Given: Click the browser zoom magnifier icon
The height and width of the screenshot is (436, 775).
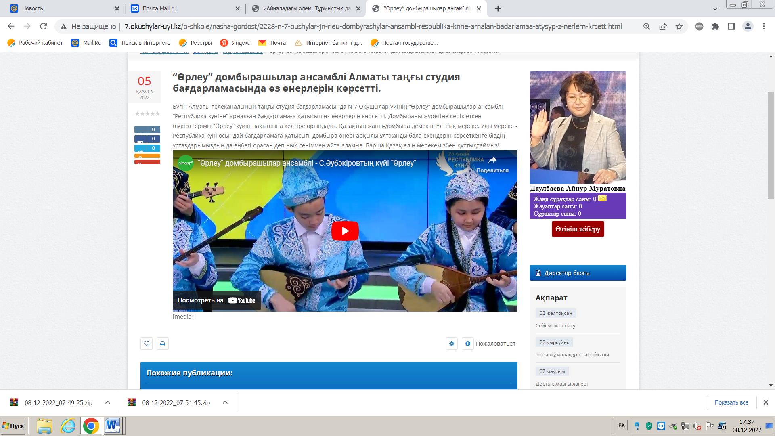Looking at the screenshot, I should tap(647, 27).
